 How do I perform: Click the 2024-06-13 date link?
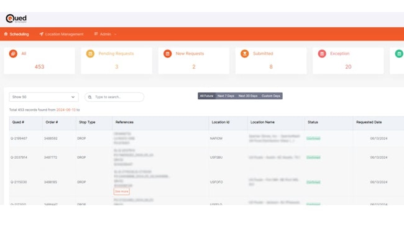(x=66, y=110)
